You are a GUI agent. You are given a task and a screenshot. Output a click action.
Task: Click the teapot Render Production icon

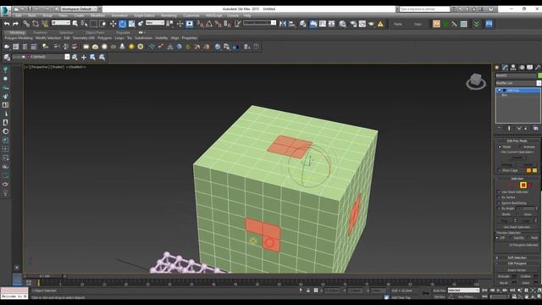coord(371,24)
